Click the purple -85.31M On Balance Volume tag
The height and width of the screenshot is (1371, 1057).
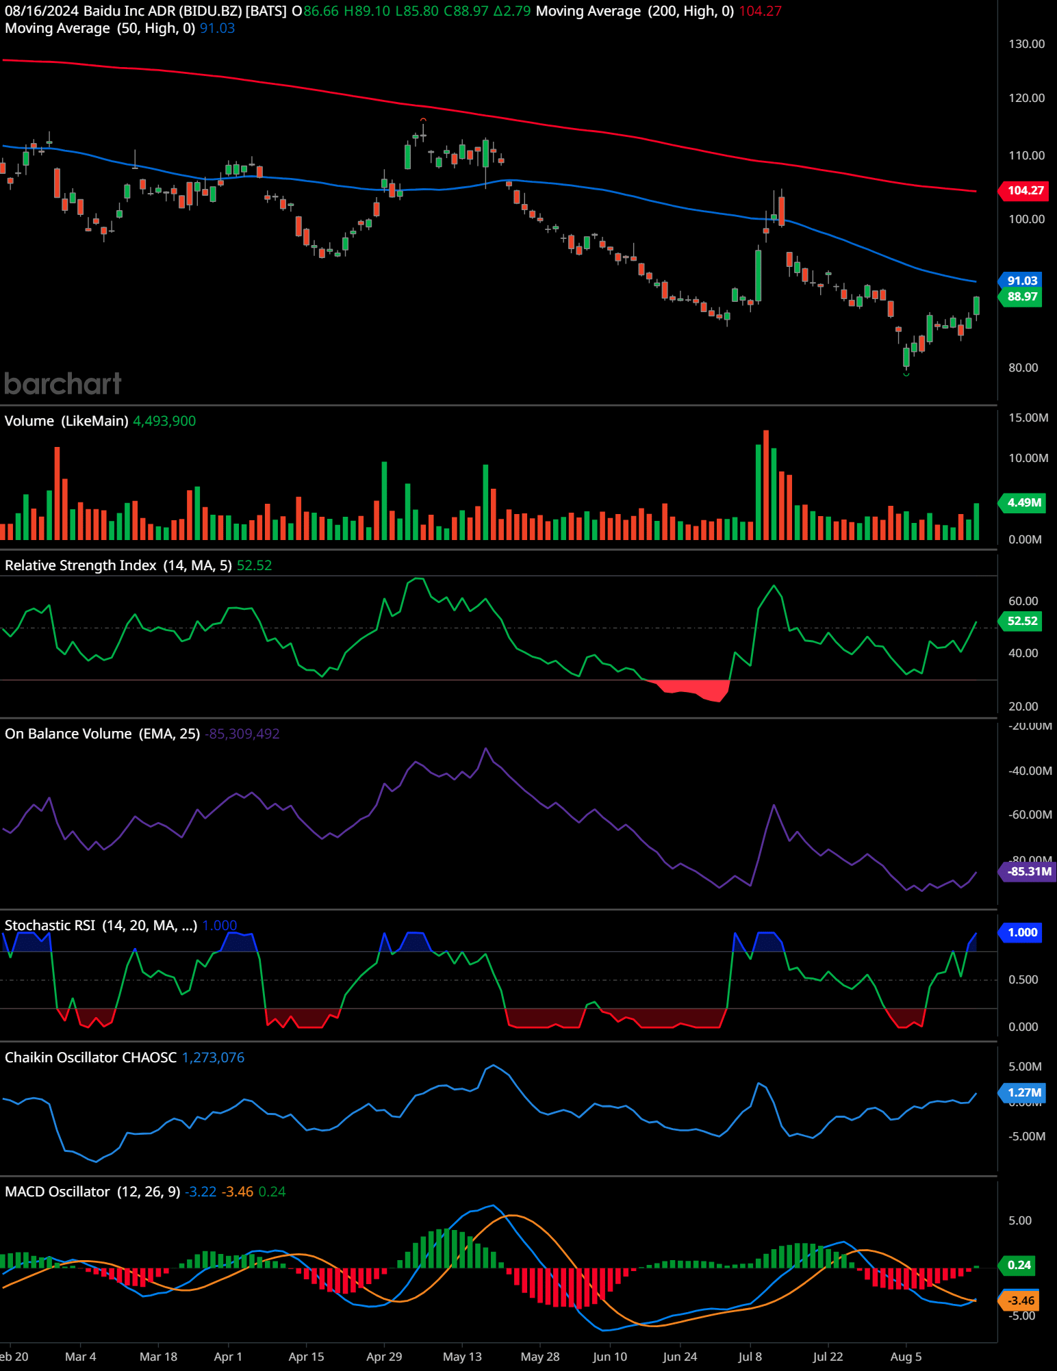[1028, 871]
